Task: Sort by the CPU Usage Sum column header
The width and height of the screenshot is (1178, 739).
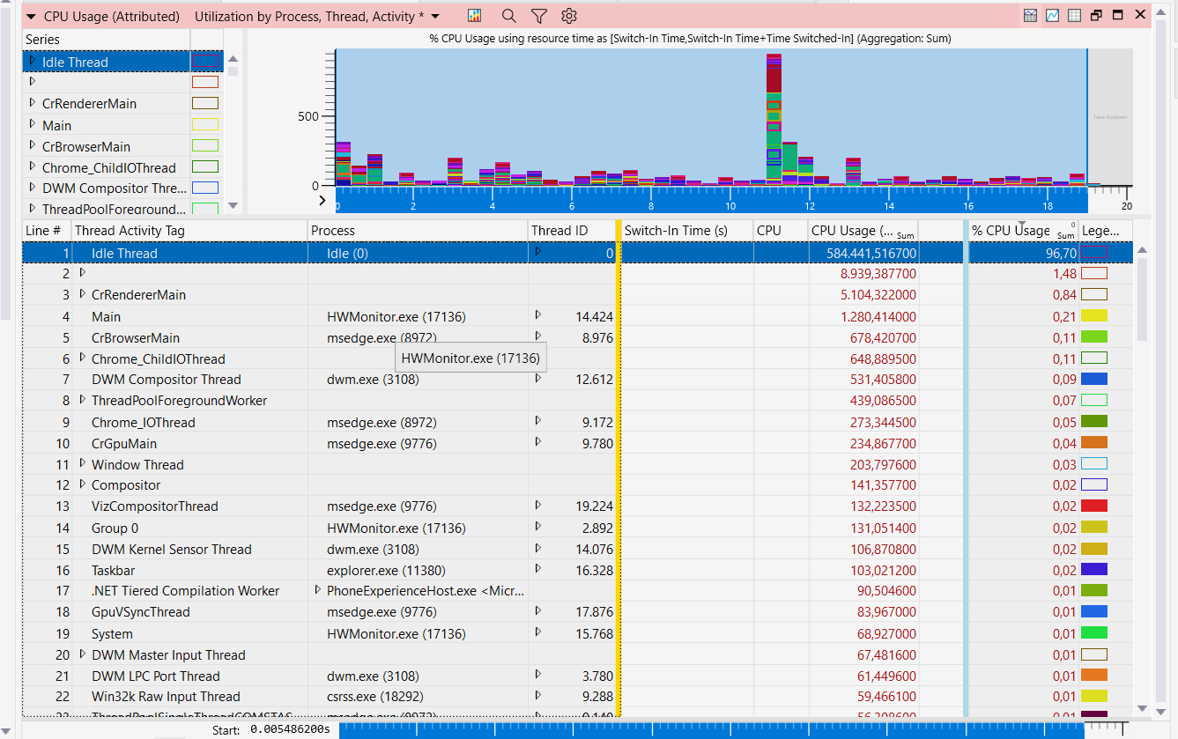Action: [x=863, y=230]
